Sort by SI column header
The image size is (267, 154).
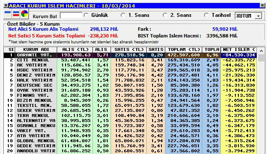(9, 50)
